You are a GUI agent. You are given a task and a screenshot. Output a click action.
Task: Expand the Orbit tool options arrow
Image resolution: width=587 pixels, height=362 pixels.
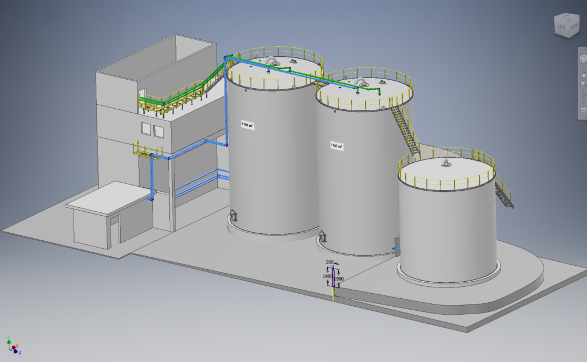(583, 102)
